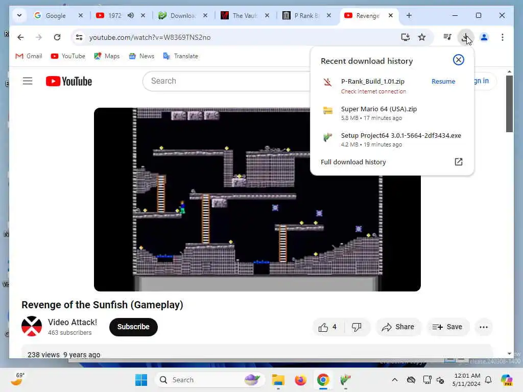The height and width of the screenshot is (392, 523).
Task: Open News bookmark
Action: click(142, 56)
